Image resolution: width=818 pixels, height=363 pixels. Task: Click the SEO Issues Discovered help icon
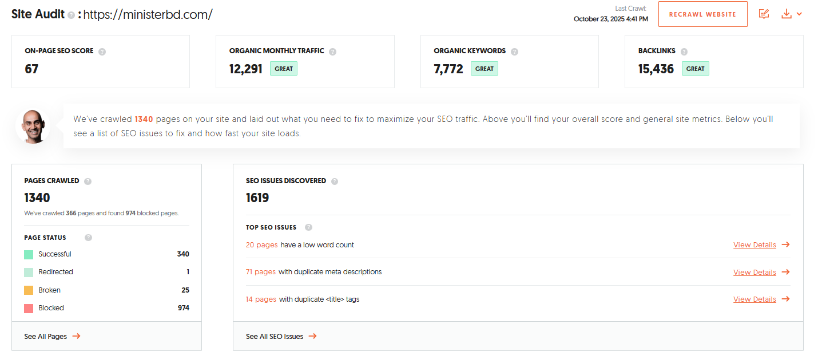click(335, 181)
